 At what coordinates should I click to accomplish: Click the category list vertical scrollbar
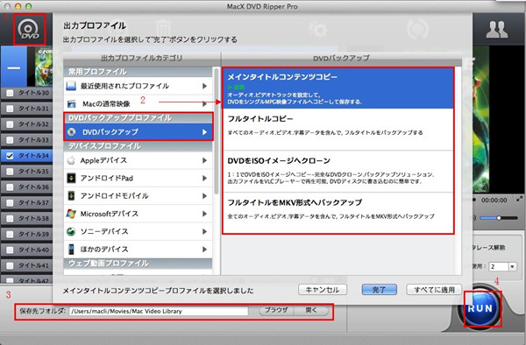coord(217,130)
